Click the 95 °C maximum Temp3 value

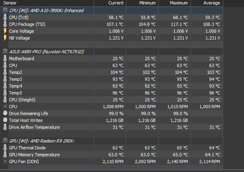[x=182, y=79]
